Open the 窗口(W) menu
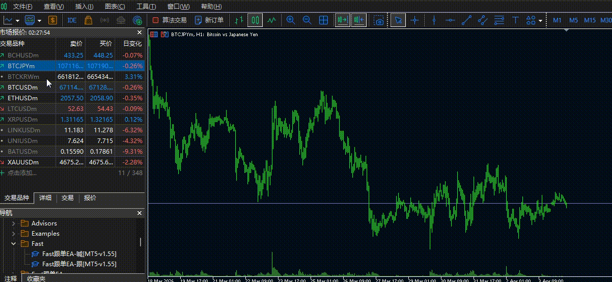 178,7
